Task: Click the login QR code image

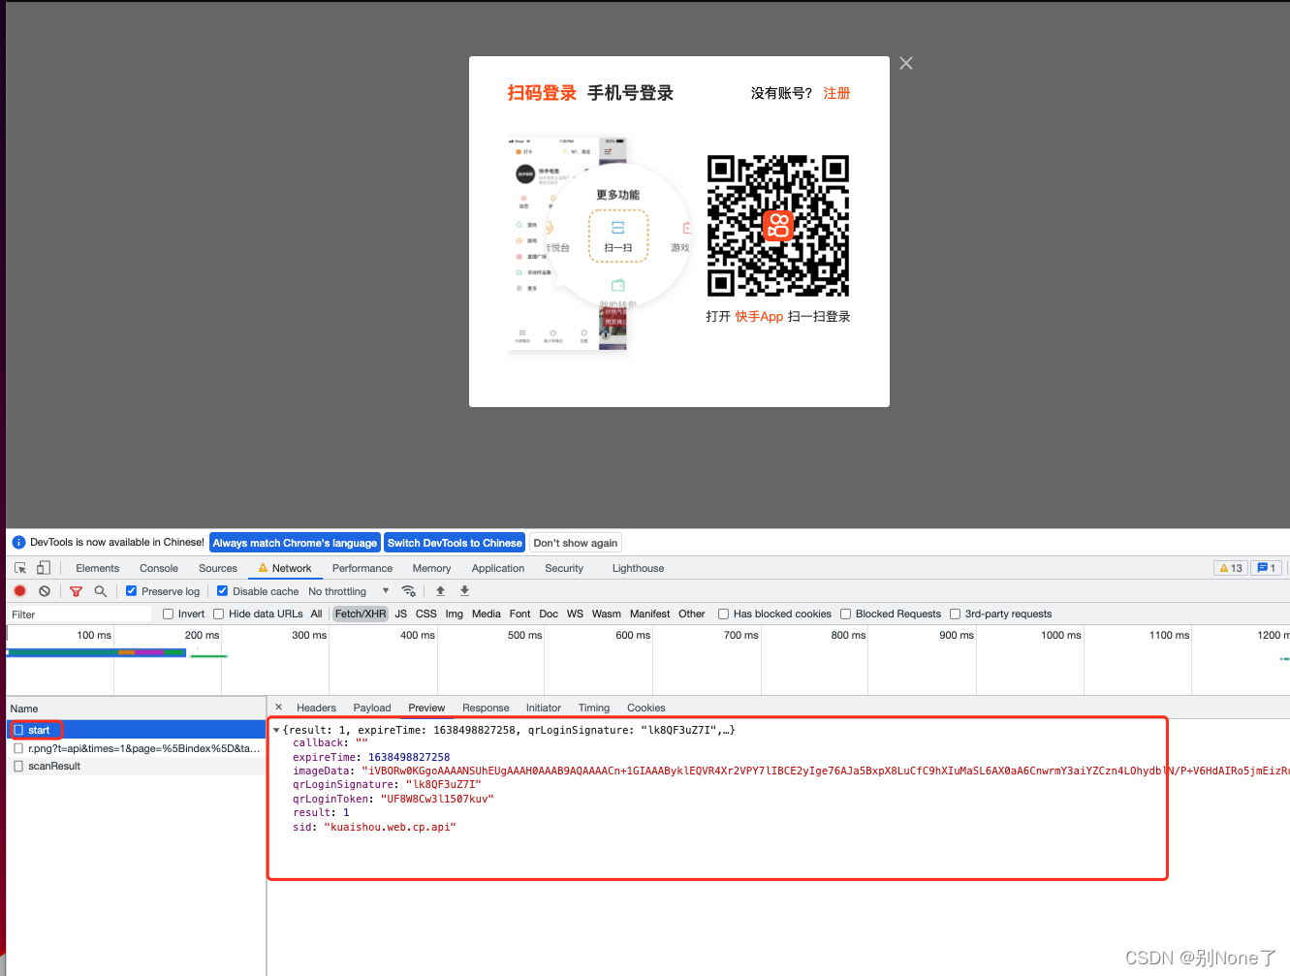Action: [778, 226]
